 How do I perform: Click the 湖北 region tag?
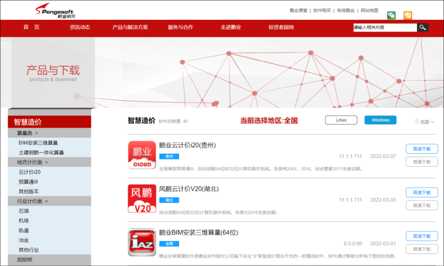pyautogui.click(x=169, y=200)
